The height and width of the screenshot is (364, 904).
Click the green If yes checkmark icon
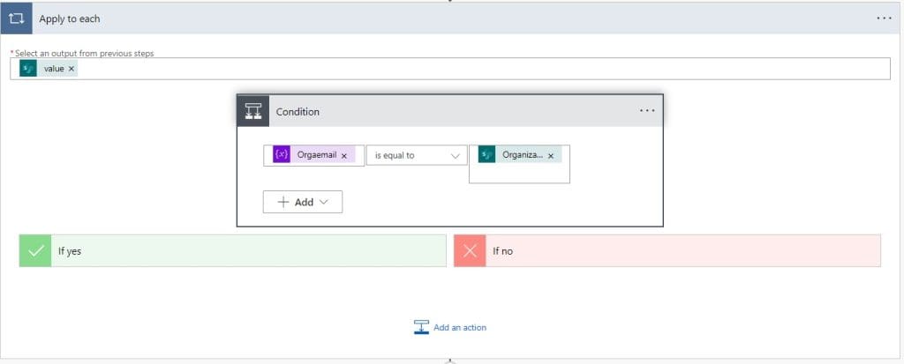point(35,250)
